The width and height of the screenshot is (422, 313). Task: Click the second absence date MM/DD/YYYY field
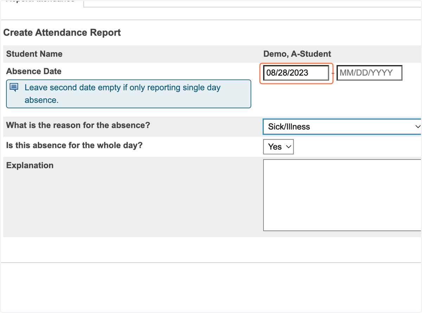[x=369, y=73]
